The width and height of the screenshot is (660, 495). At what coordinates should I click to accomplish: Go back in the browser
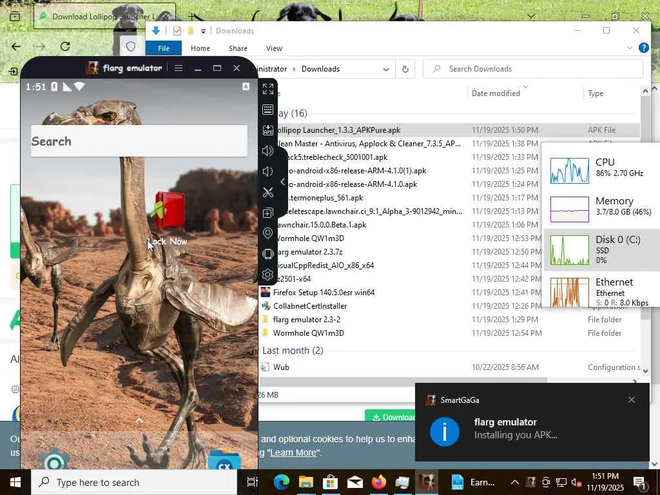pos(16,46)
